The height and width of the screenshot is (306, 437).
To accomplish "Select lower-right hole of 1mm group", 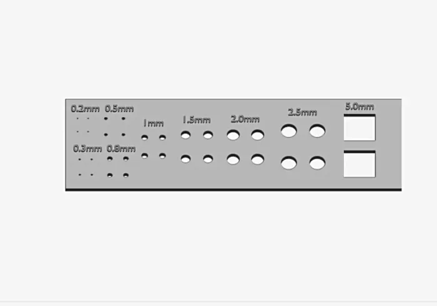I will [x=162, y=156].
